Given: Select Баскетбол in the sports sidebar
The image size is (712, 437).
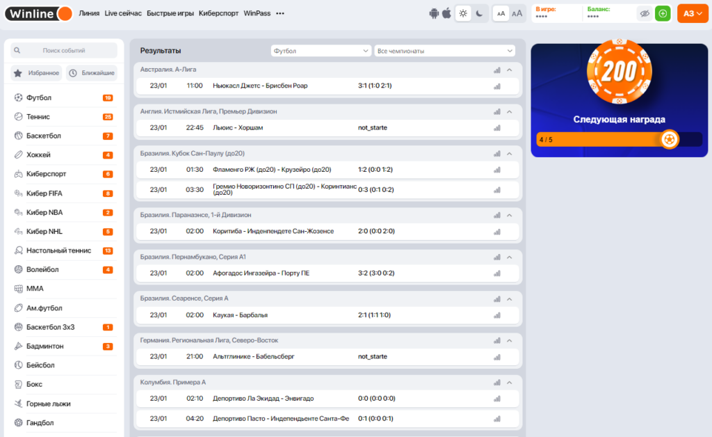Looking at the screenshot, I should pos(64,136).
